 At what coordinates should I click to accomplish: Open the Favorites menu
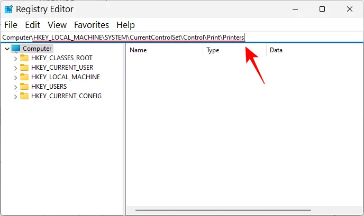92,25
